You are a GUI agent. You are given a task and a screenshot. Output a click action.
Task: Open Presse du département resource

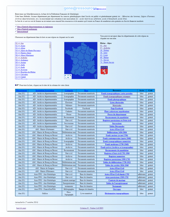coord(117,114)
